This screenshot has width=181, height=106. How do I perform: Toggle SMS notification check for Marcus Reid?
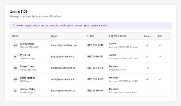[x=160, y=45]
